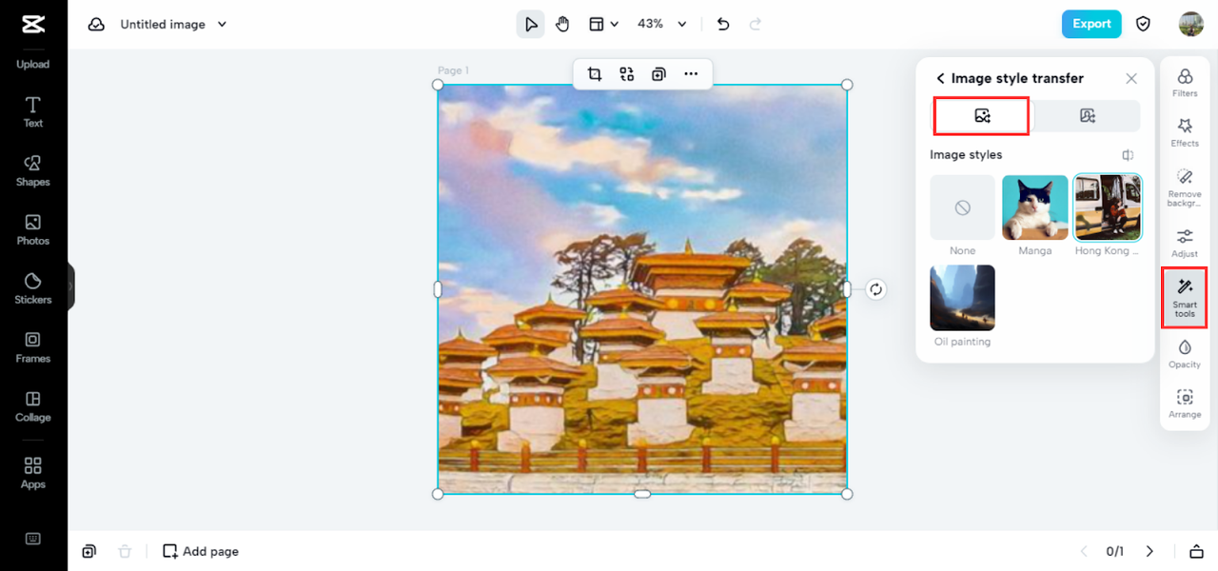1218x571 pixels.
Task: Click the stylized temple image on canvas
Action: coord(642,289)
